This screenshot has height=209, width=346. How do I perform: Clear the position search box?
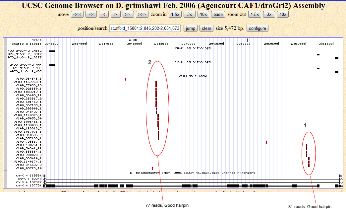(x=206, y=28)
